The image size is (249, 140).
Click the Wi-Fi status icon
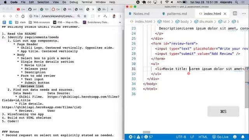[167, 2]
